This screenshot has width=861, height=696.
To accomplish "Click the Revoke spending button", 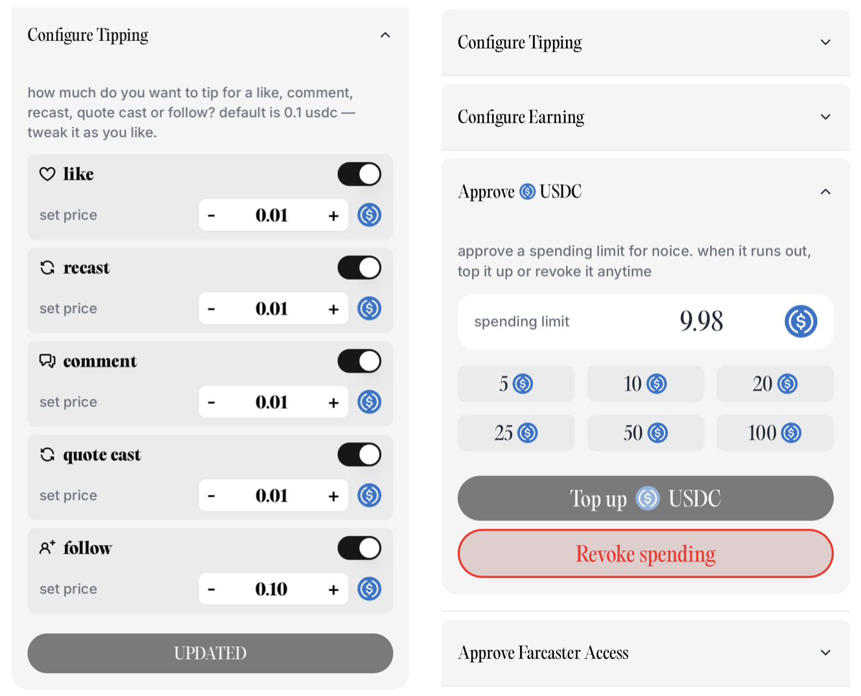I will pyautogui.click(x=645, y=554).
